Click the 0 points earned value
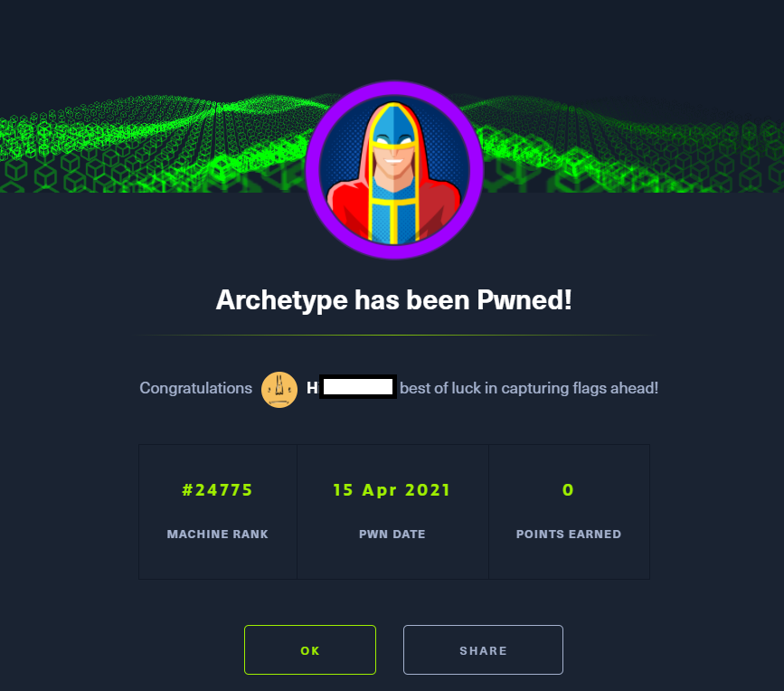Screen dimensions: 784x691 click(x=568, y=490)
